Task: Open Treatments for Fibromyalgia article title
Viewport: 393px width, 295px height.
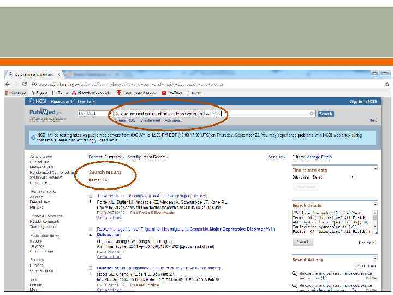Action: (152, 196)
